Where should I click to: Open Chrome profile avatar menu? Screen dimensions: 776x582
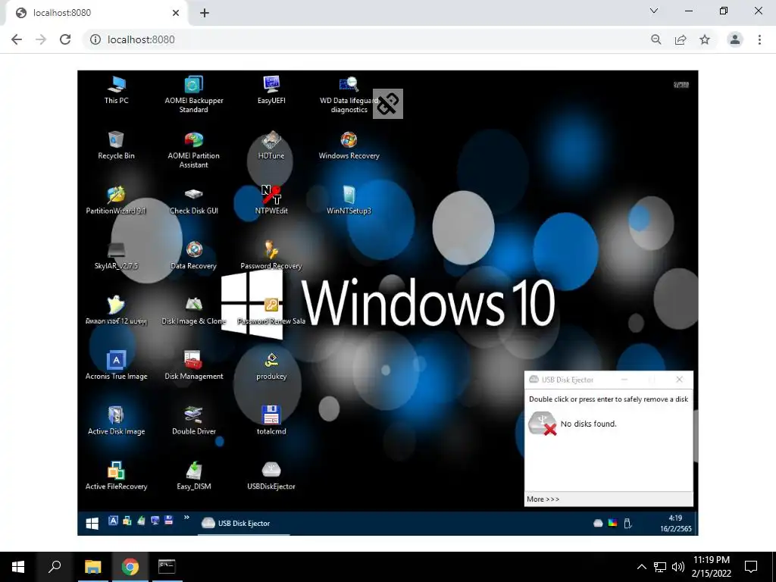pos(735,39)
